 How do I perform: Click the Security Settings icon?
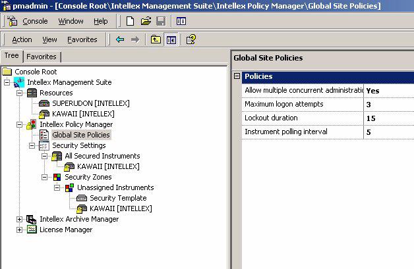(44, 145)
